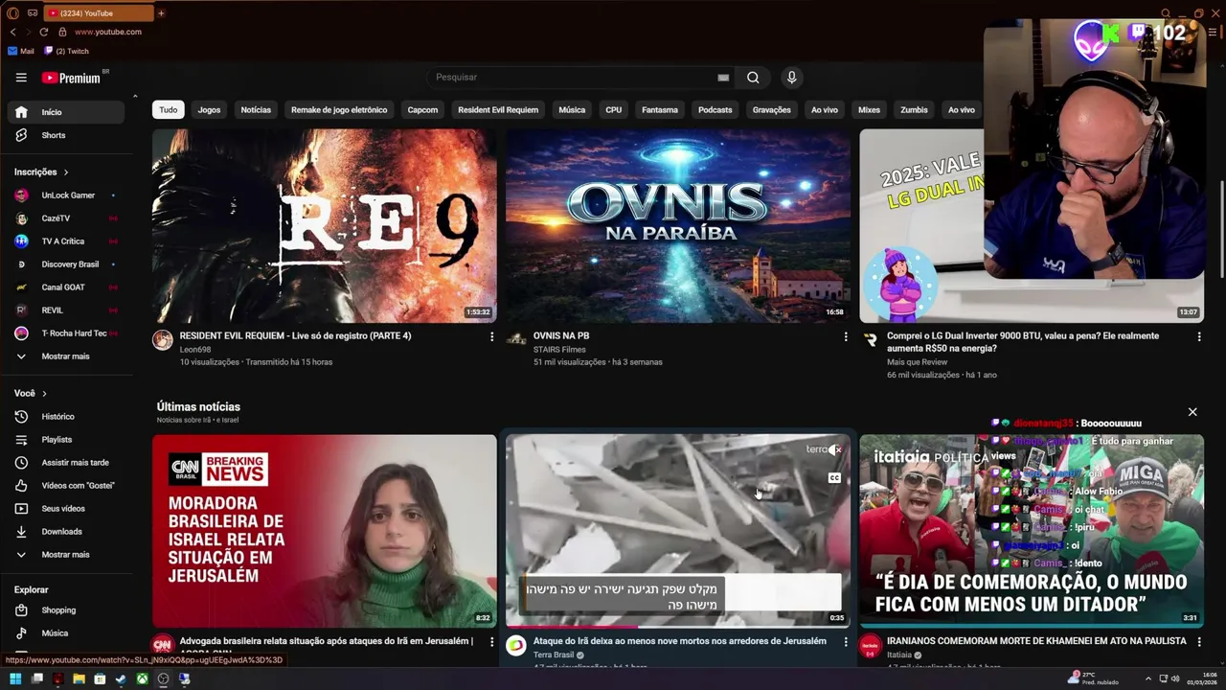Open Playlists in the sidebar

click(66, 440)
